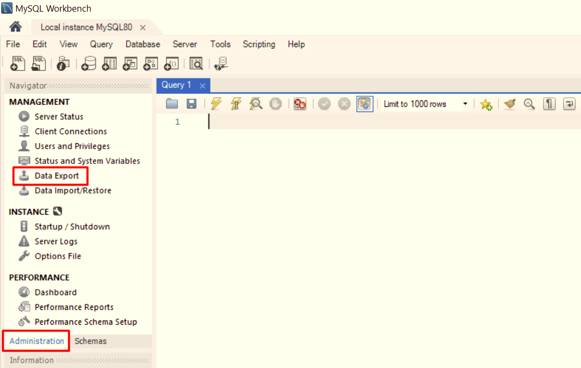The height and width of the screenshot is (368, 581).
Task: Open Performance Reports
Action: click(74, 307)
